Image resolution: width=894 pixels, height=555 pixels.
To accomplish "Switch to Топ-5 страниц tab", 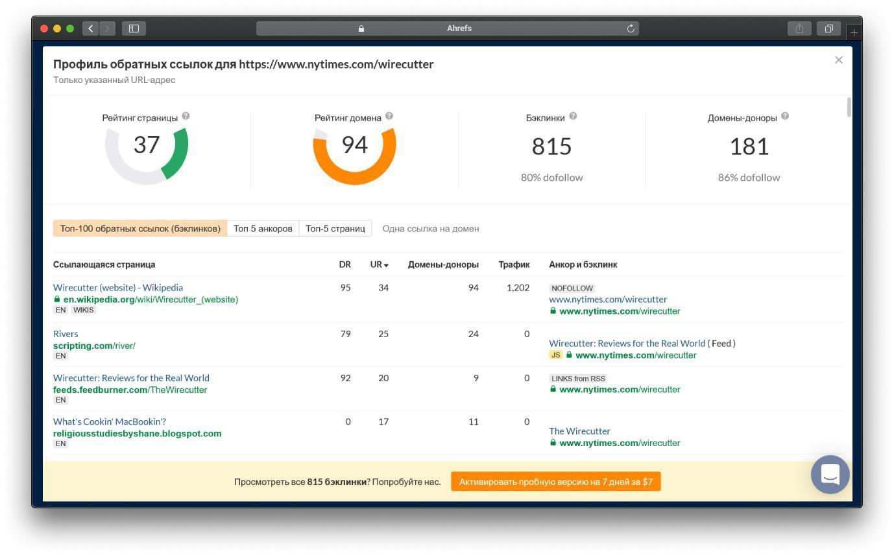I will pos(335,228).
